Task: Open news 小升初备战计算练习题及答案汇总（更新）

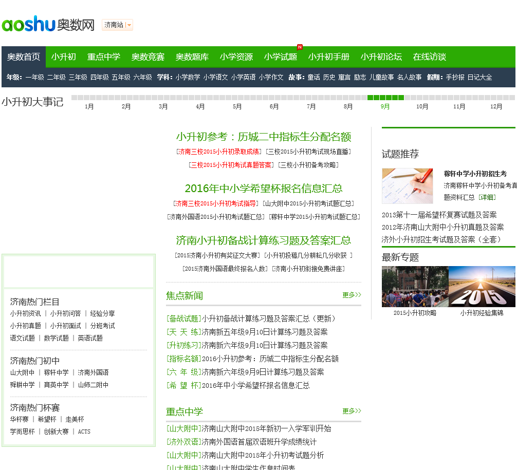Action: [x=268, y=318]
